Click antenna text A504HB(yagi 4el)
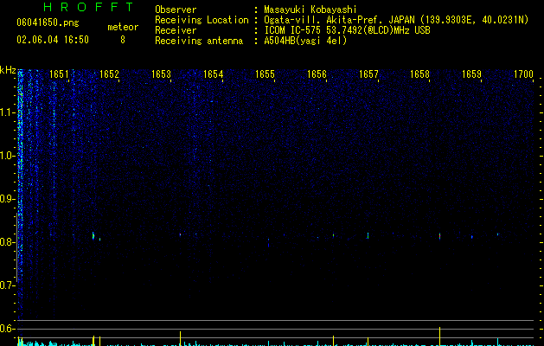This screenshot has width=544, height=346. [x=305, y=41]
